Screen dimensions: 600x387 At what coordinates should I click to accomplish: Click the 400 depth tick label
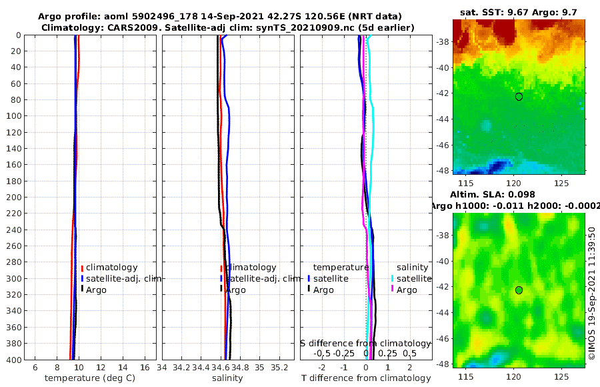coord(14,360)
